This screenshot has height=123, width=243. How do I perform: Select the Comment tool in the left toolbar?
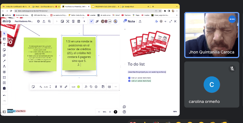4,72
